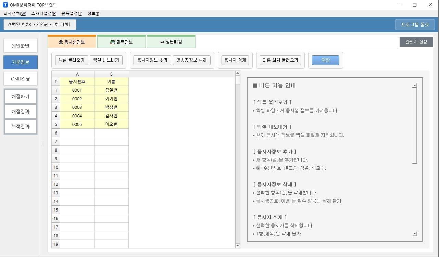Viewport: 439px width, 257px height.
Task: Select the cell containing 김일번
Action: (111, 90)
